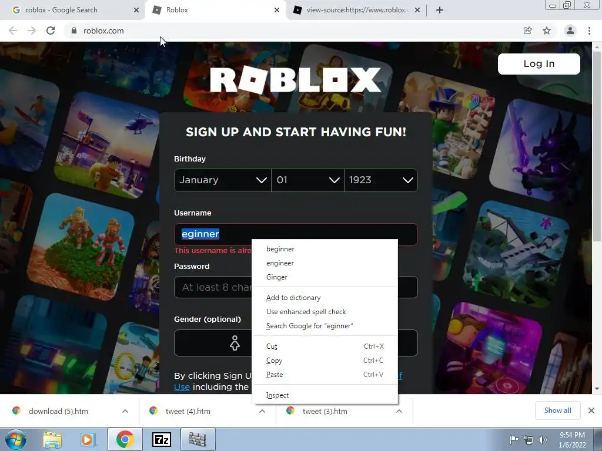Viewport: 602px width, 451px height.
Task: Choose Cut from context menu
Action: pyautogui.click(x=325, y=346)
